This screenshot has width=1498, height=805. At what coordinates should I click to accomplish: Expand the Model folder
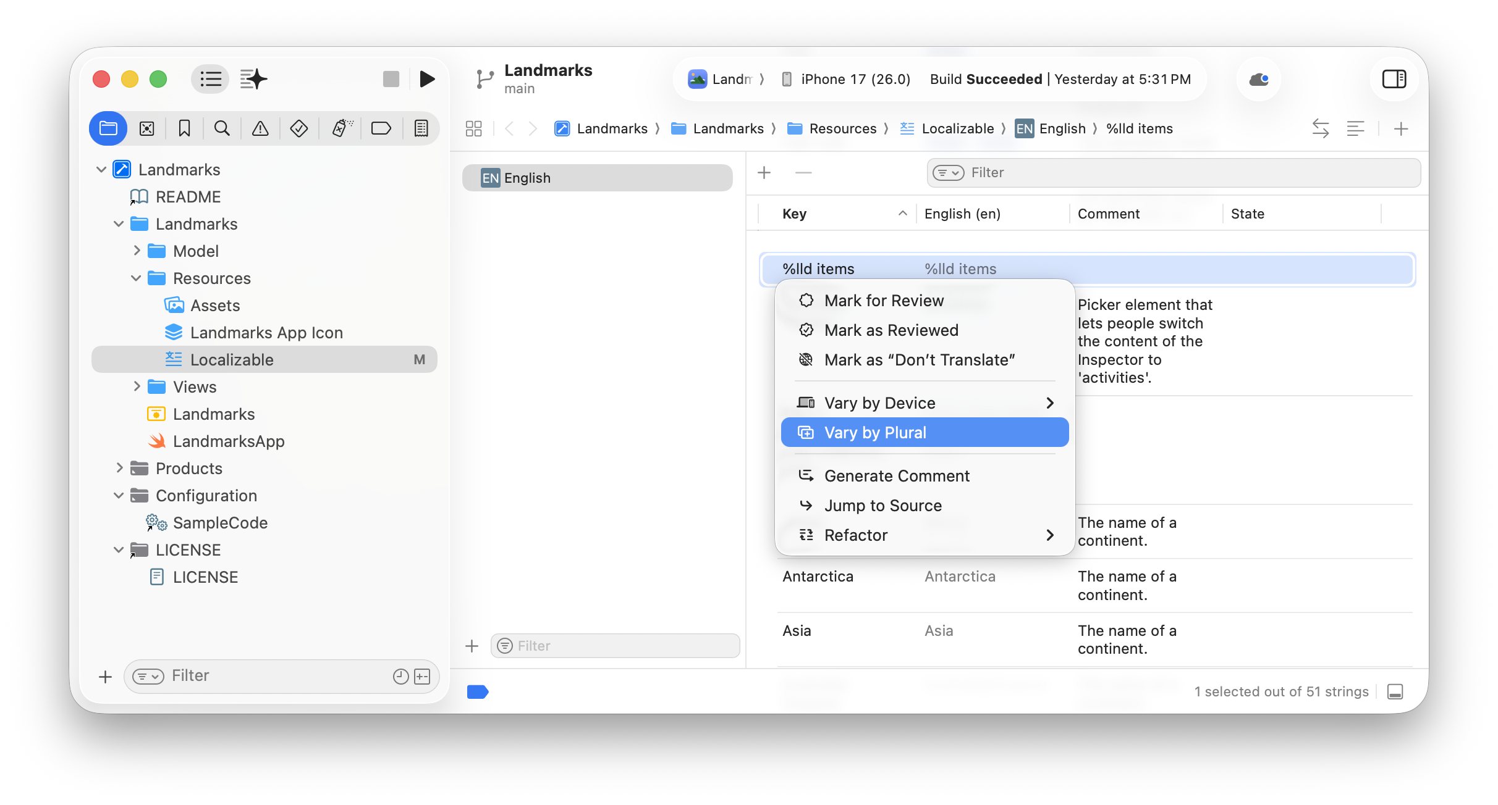click(137, 251)
